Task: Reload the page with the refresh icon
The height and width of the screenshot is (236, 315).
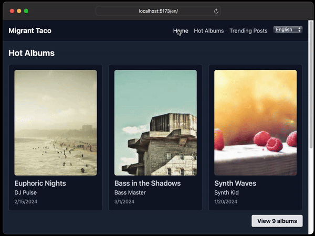Action: (x=216, y=11)
